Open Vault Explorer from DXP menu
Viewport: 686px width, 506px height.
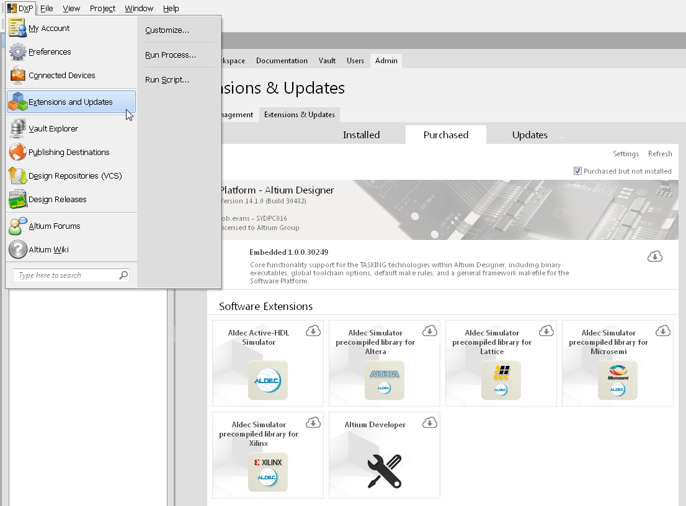[x=53, y=129]
